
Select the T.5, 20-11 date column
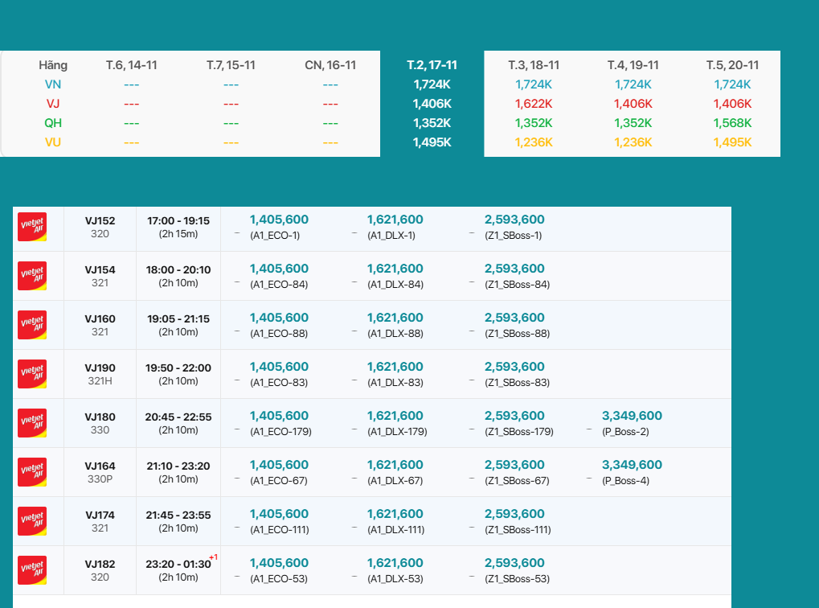click(732, 65)
